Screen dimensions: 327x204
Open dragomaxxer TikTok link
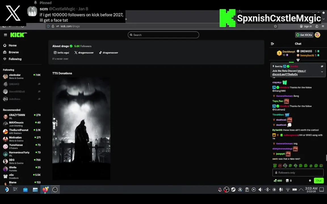pos(108,53)
